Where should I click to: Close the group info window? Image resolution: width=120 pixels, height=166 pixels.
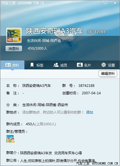(115, 3)
